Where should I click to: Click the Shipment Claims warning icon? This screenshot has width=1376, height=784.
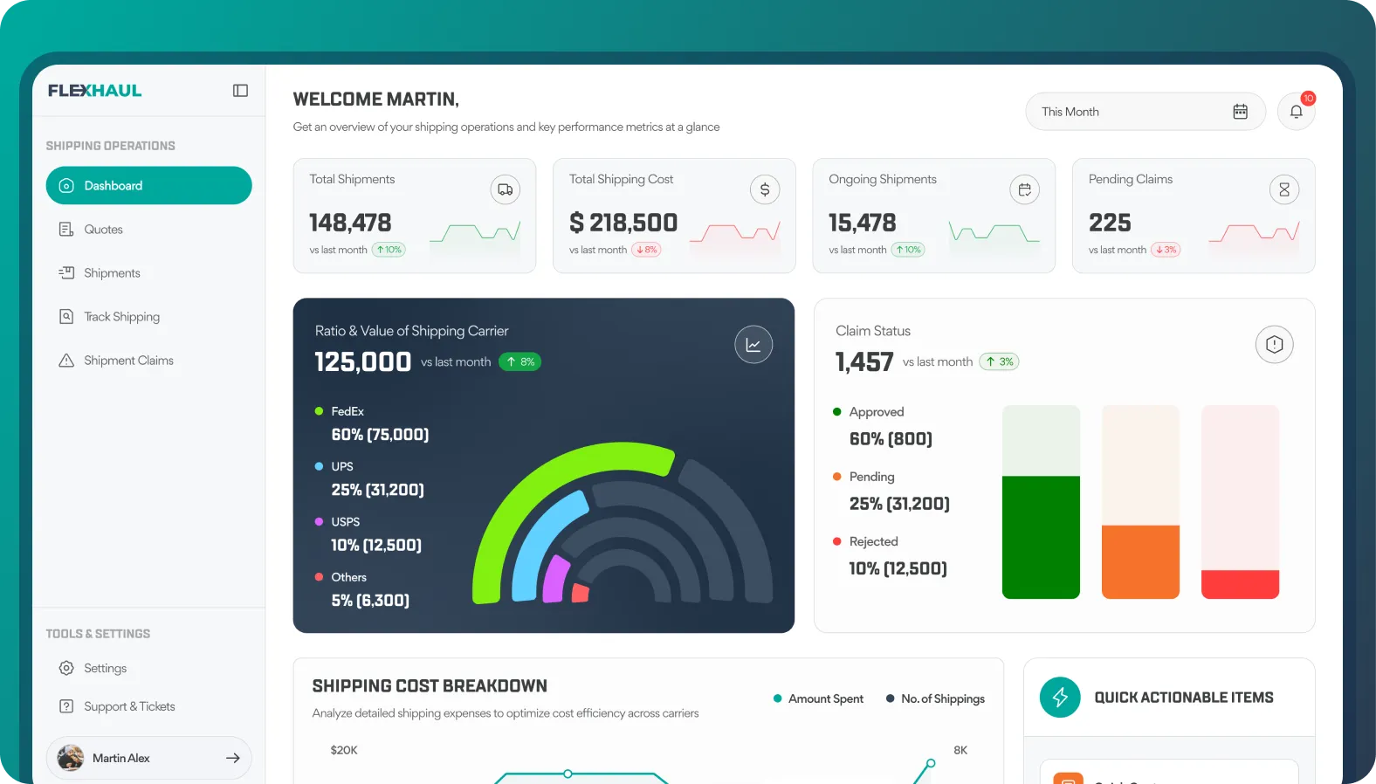pyautogui.click(x=66, y=361)
